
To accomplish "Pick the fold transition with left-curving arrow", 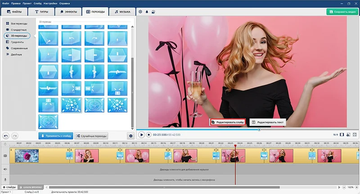I will coord(72,39).
